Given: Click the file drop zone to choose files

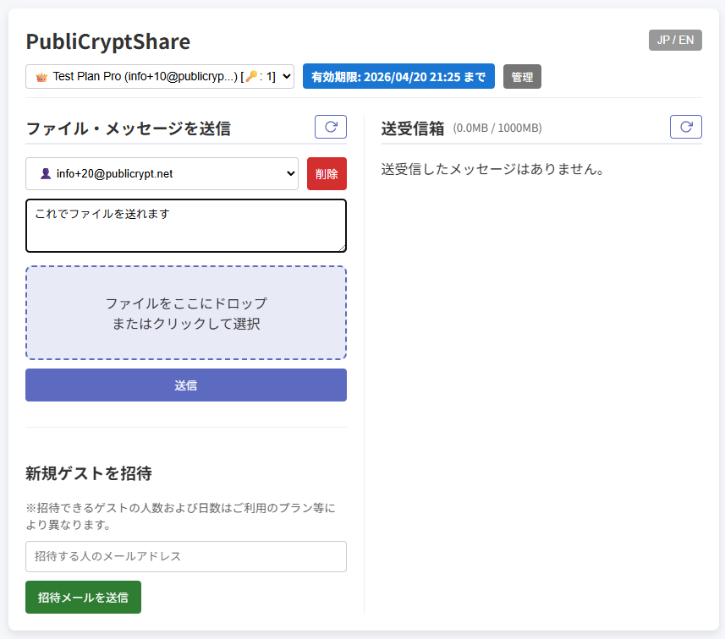Looking at the screenshot, I should (186, 313).
